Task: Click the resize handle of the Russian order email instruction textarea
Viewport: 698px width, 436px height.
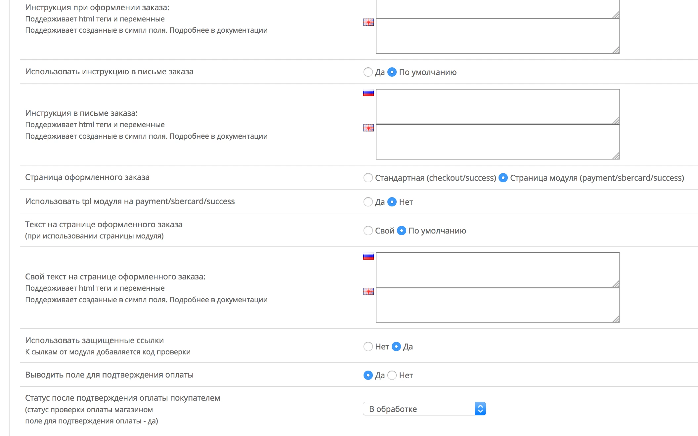Action: coord(616,121)
